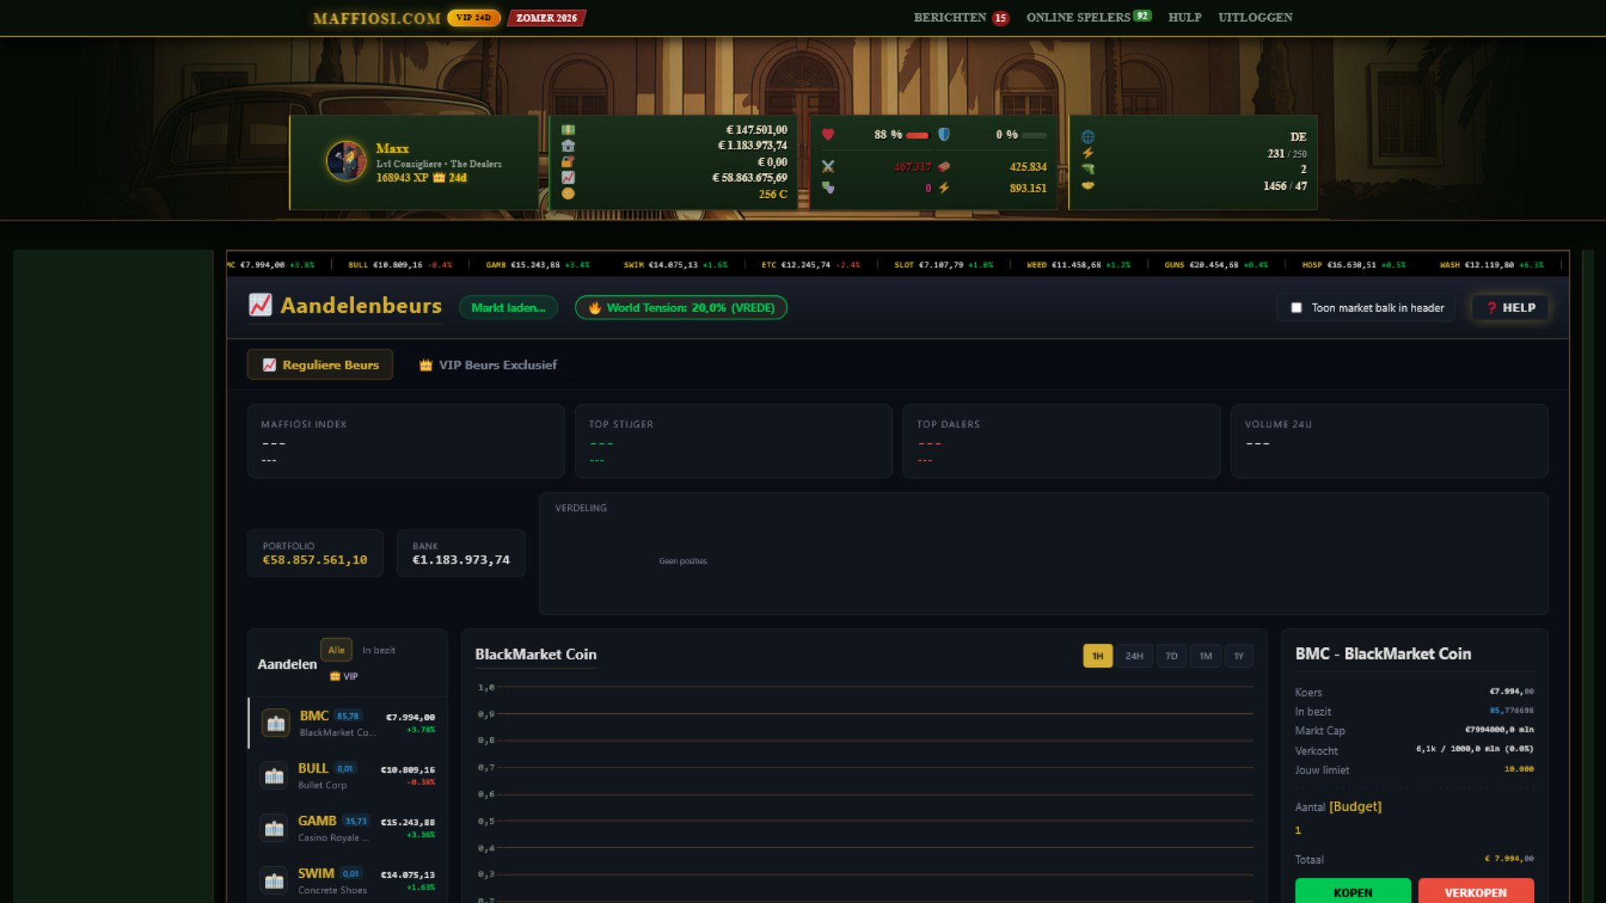Click UITLOGGEN to log out
Screen dimensions: 1606x903
(x=1255, y=18)
